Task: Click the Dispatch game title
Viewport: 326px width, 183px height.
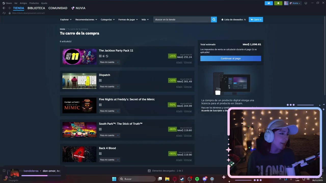Action: [x=104, y=75]
